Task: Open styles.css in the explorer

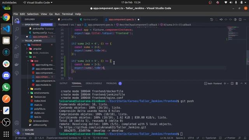Action: click(x=39, y=113)
